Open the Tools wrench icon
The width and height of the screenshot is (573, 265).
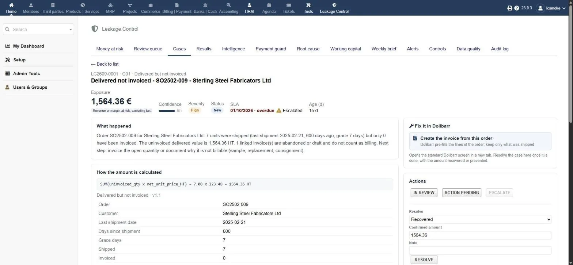click(x=308, y=5)
